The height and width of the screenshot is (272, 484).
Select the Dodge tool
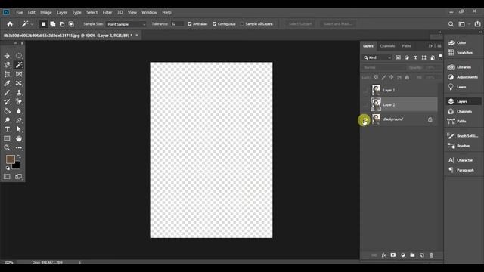pyautogui.click(x=7, y=120)
